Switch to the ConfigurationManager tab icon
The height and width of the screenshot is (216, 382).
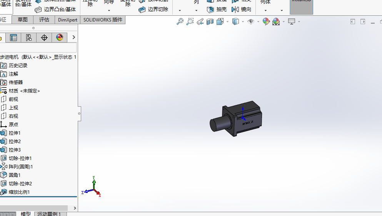(29, 38)
